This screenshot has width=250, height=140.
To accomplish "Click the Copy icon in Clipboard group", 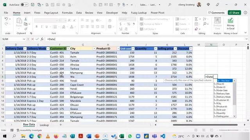I will point(25,24).
